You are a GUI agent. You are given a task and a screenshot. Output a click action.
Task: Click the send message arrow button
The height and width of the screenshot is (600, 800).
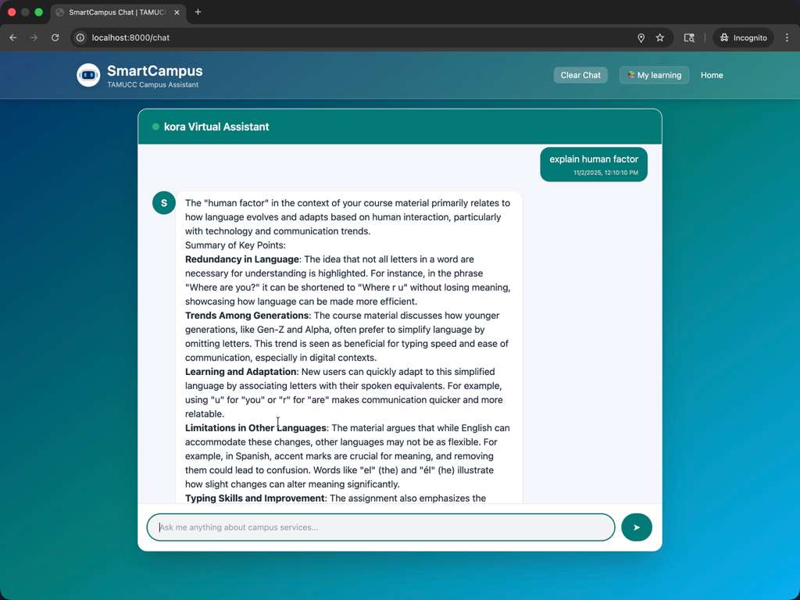[636, 527]
